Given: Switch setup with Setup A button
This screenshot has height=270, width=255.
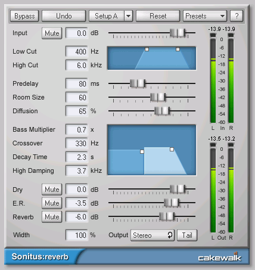Looking at the screenshot, I should [107, 16].
